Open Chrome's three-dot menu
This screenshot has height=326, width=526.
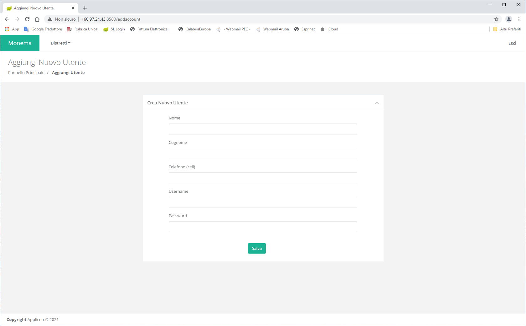click(x=519, y=19)
